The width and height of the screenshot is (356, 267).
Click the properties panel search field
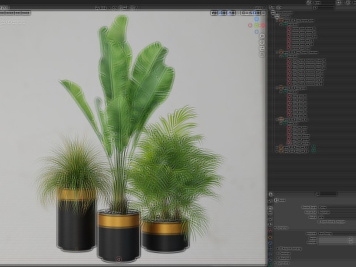tap(326, 194)
